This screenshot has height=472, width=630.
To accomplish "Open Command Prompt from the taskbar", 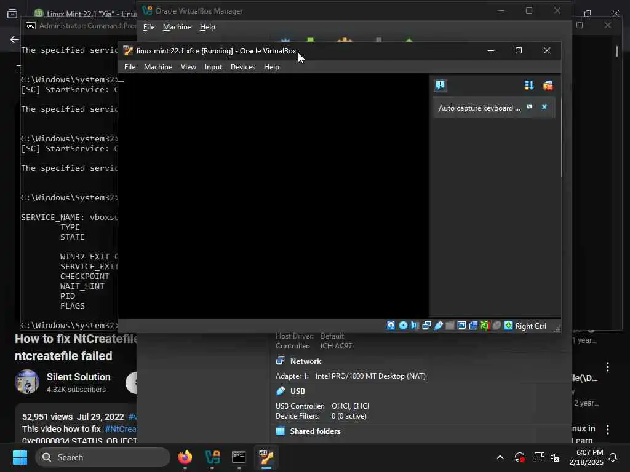I will pyautogui.click(x=239, y=457).
